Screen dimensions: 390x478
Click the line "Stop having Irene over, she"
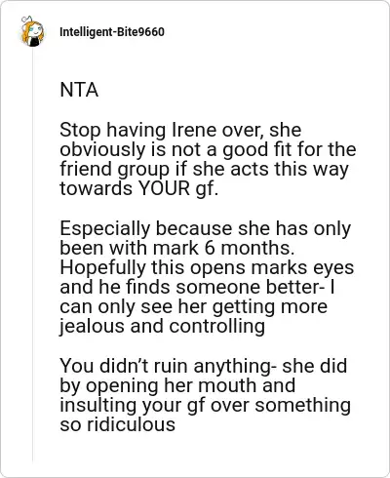(x=180, y=130)
